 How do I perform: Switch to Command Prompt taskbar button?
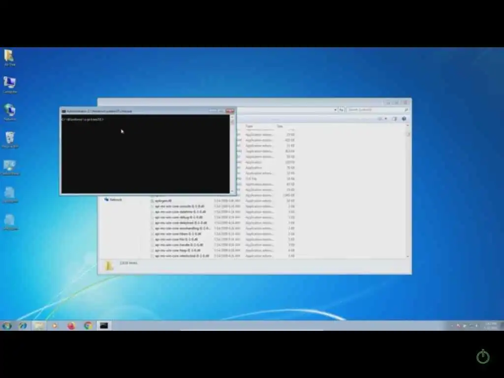[104, 326]
